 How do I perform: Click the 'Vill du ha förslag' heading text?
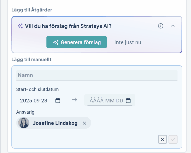(68, 26)
